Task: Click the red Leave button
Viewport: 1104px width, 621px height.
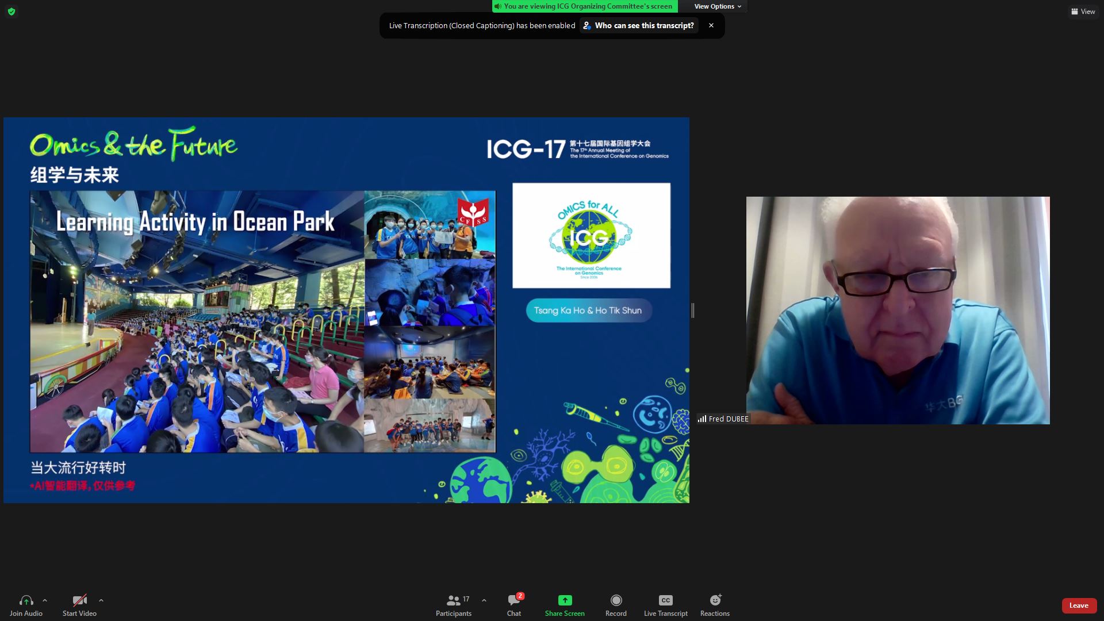Action: point(1078,605)
